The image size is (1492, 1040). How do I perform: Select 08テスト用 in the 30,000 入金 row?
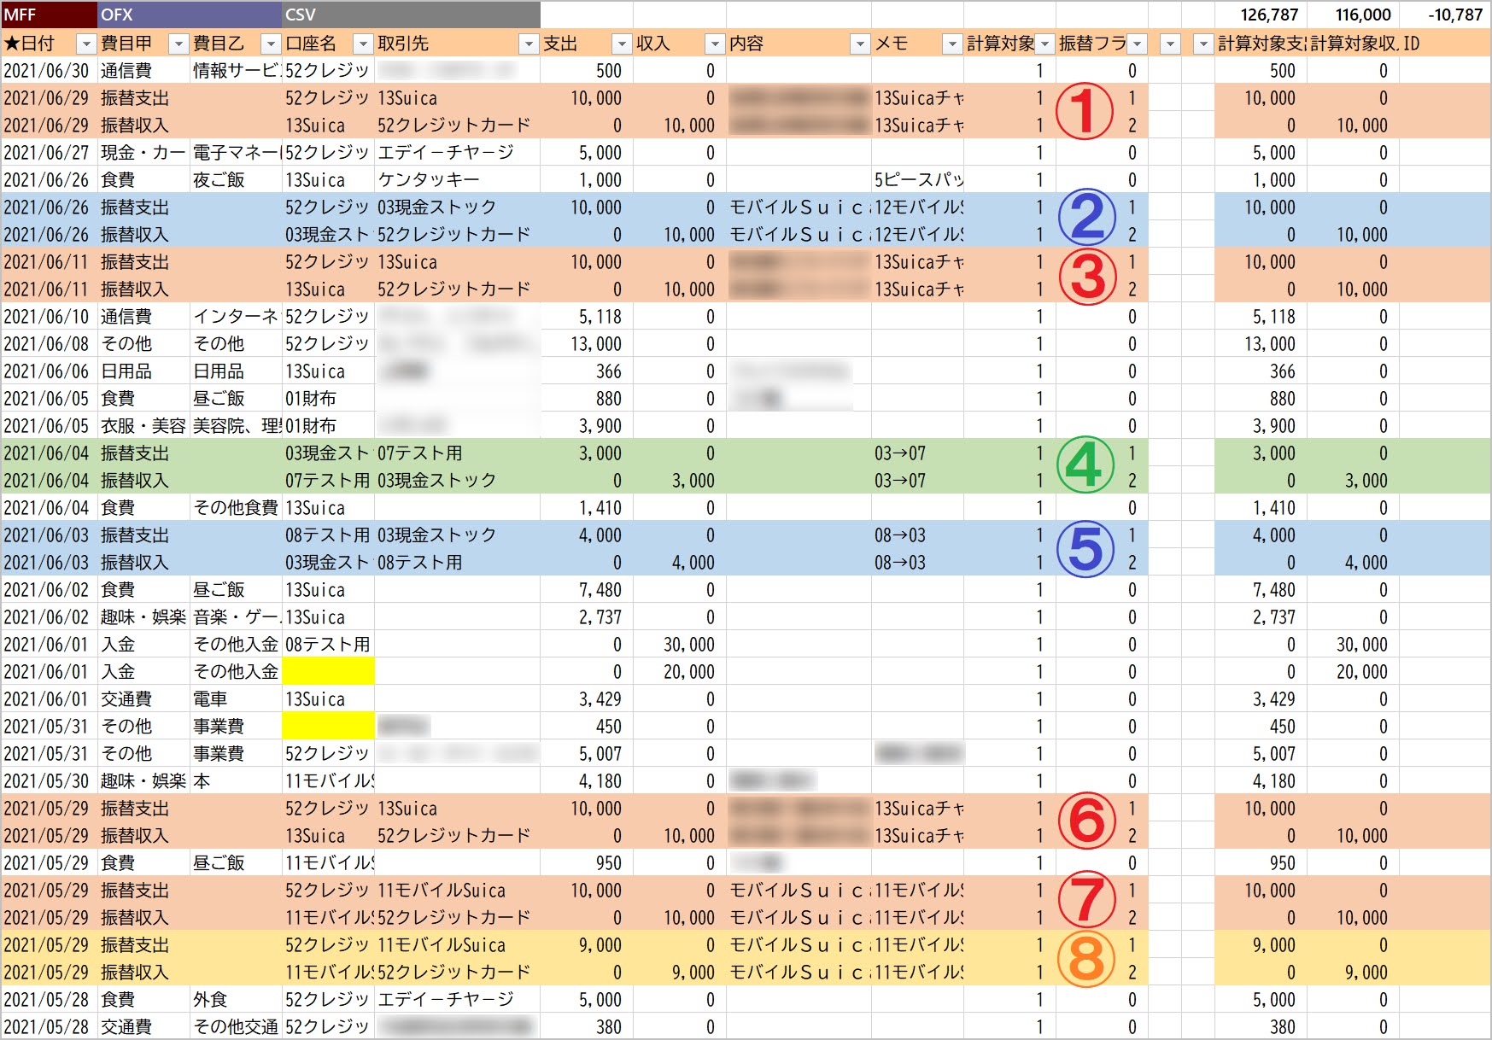tap(328, 645)
